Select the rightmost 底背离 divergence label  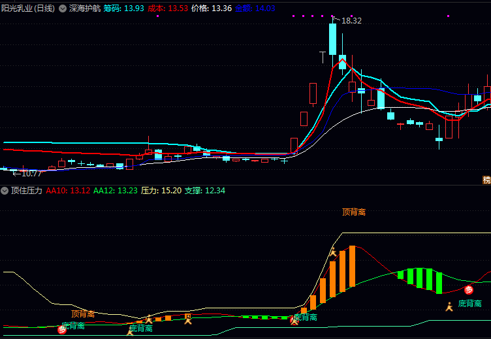[469, 304]
